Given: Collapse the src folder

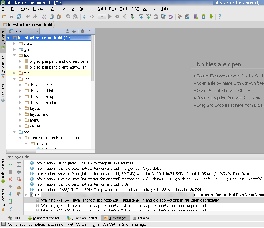Looking at the screenshot, I should [x=14, y=132].
